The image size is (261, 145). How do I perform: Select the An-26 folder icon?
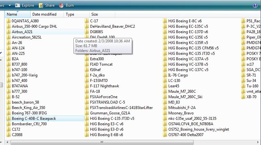[8, 43]
